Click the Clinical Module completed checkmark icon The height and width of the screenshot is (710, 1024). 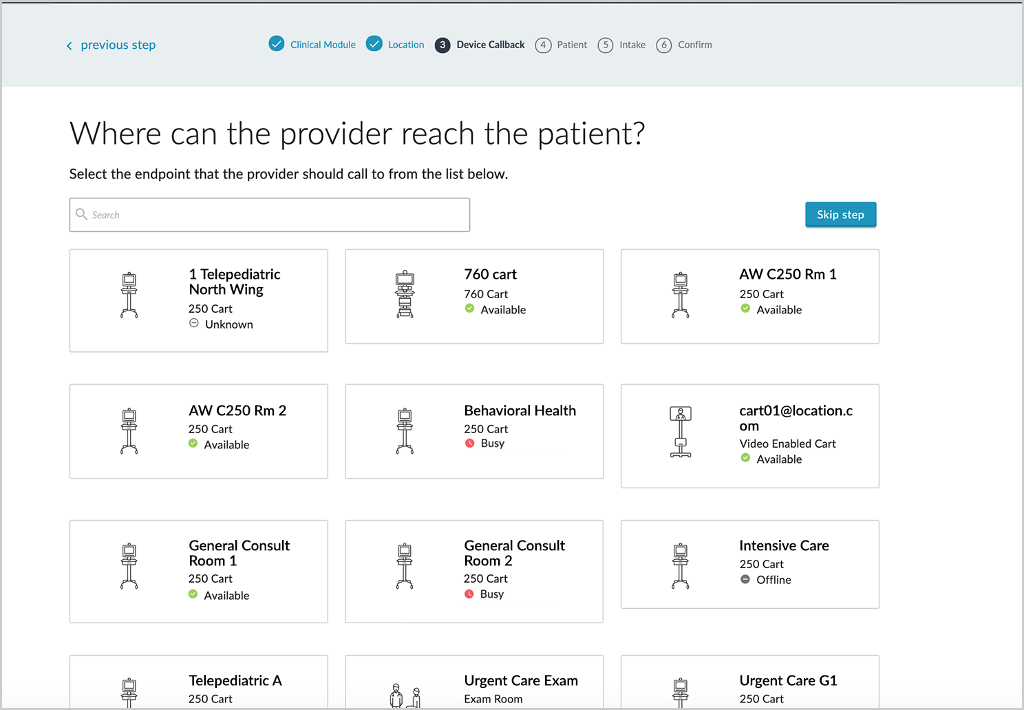277,44
